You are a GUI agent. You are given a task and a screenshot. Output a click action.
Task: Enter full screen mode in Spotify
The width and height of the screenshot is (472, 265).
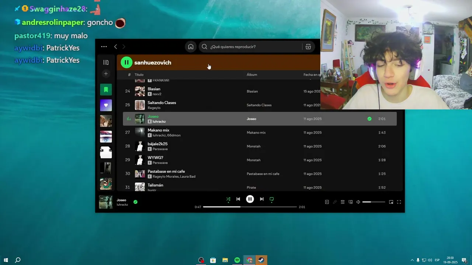pyautogui.click(x=399, y=202)
